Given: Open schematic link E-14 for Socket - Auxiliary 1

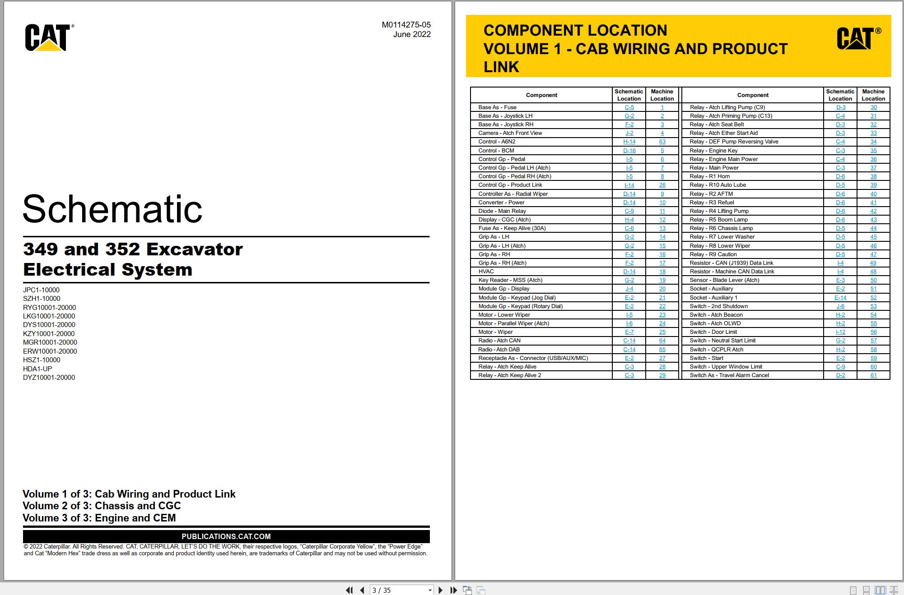Looking at the screenshot, I should (840, 298).
